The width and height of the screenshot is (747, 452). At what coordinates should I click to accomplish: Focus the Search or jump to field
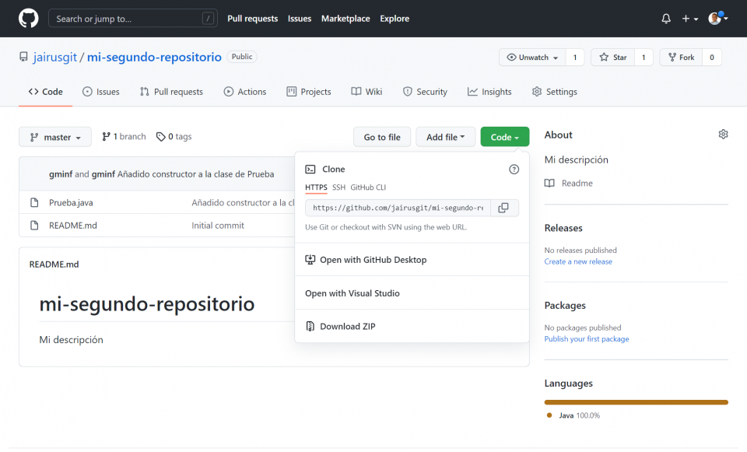(x=133, y=19)
